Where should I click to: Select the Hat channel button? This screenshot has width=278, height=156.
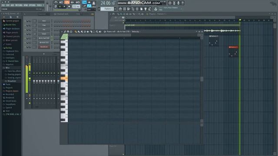tap(44, 29)
